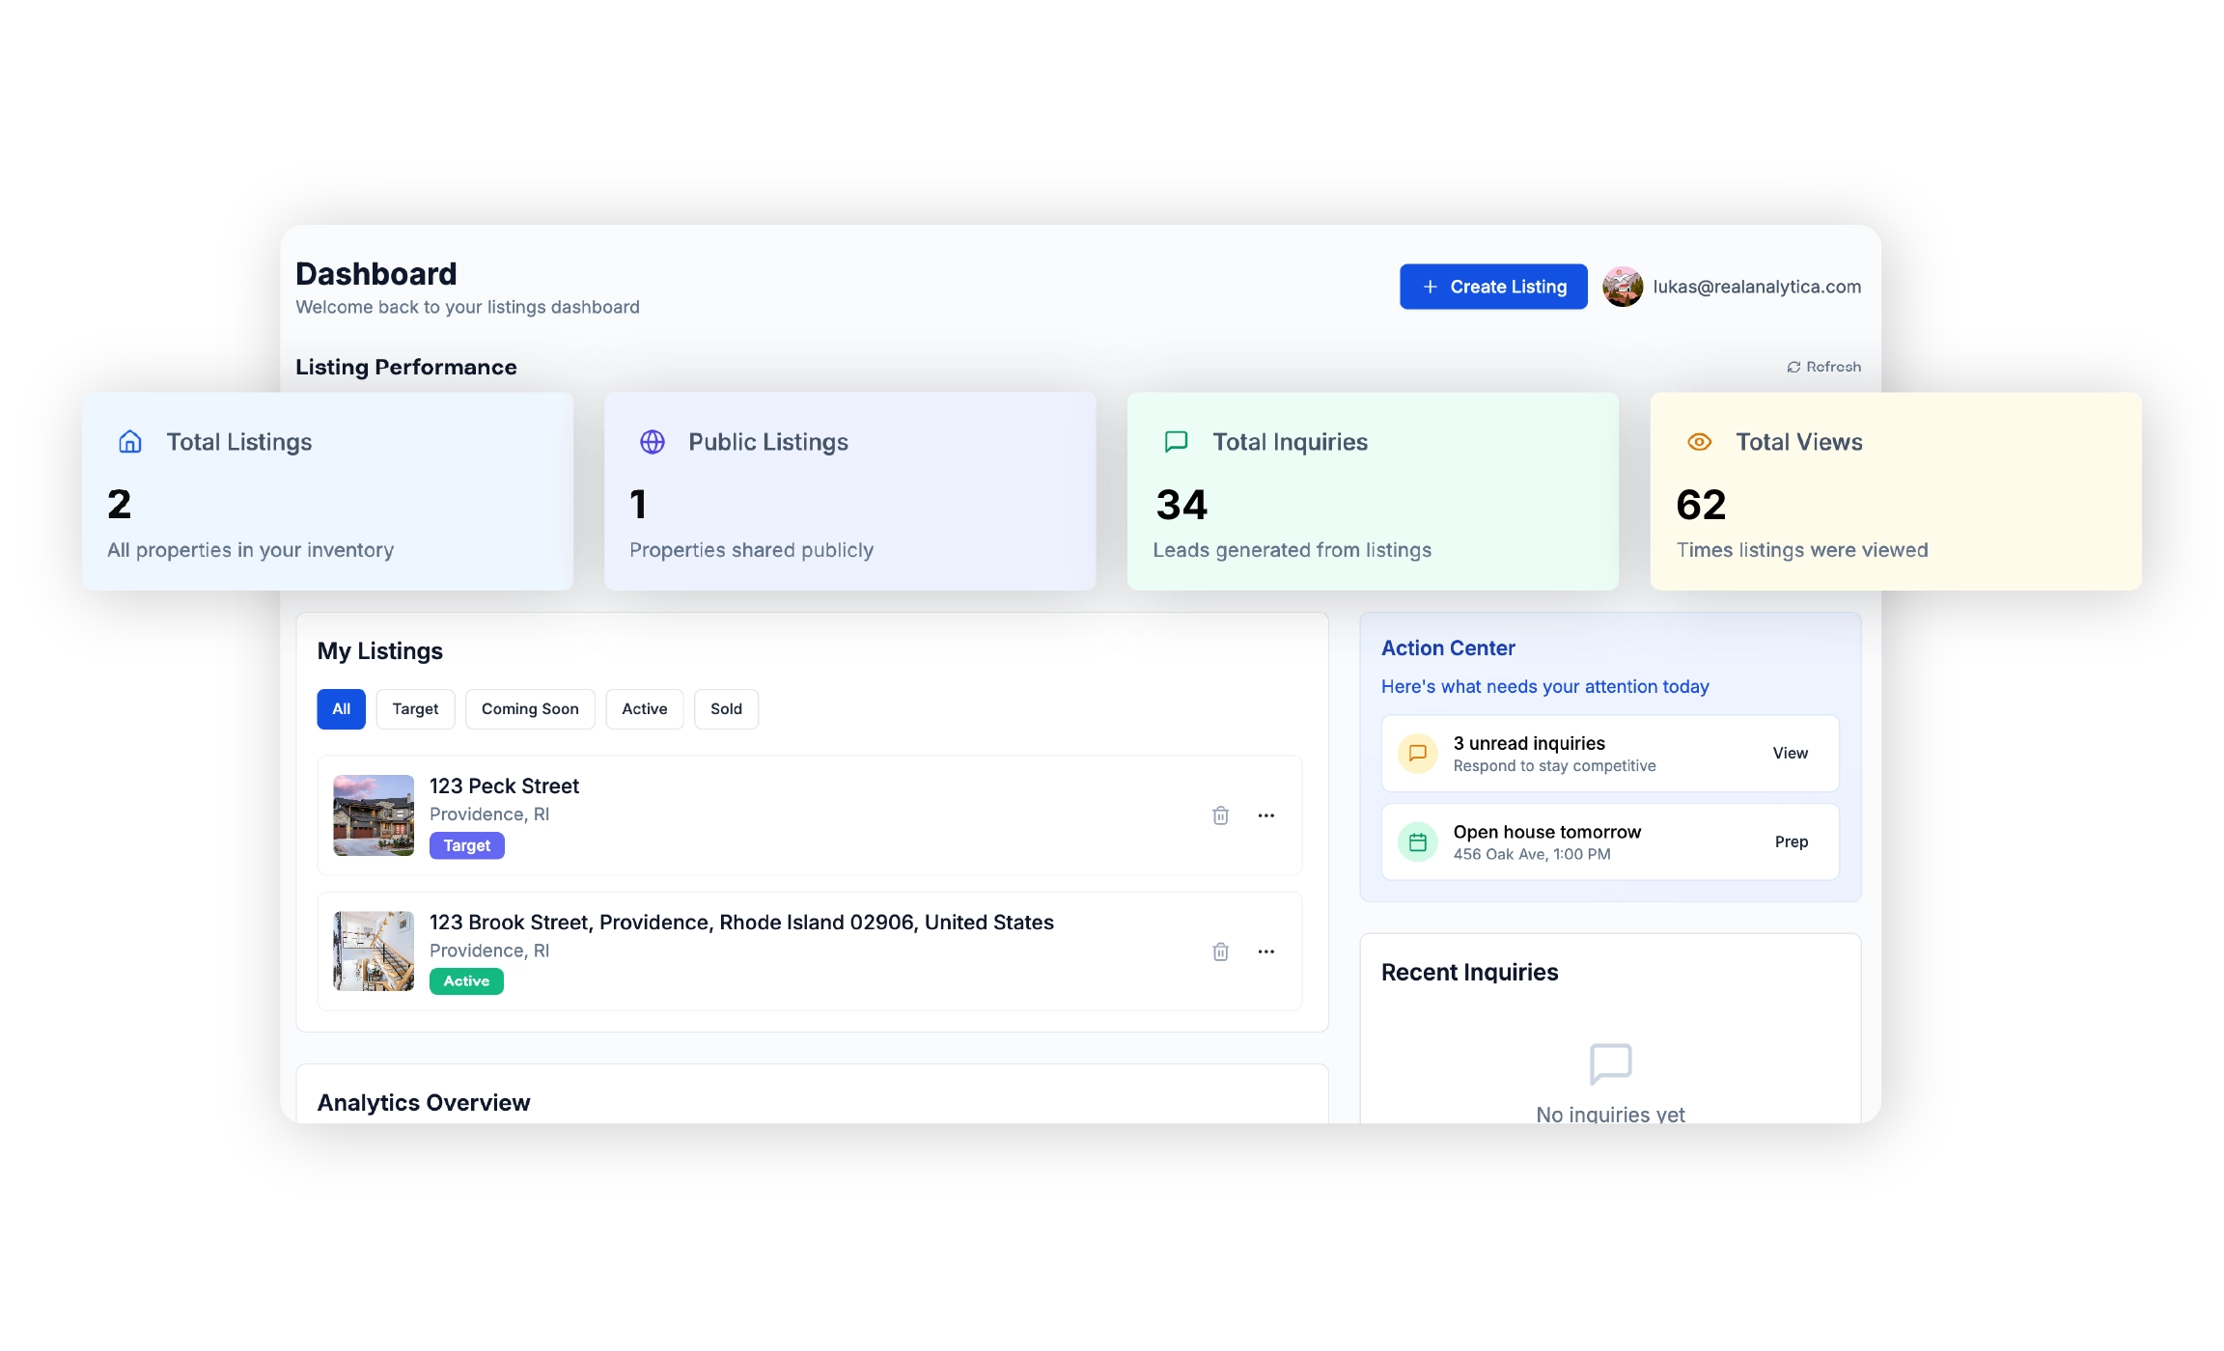Click the Total Listings home icon

pyautogui.click(x=128, y=442)
